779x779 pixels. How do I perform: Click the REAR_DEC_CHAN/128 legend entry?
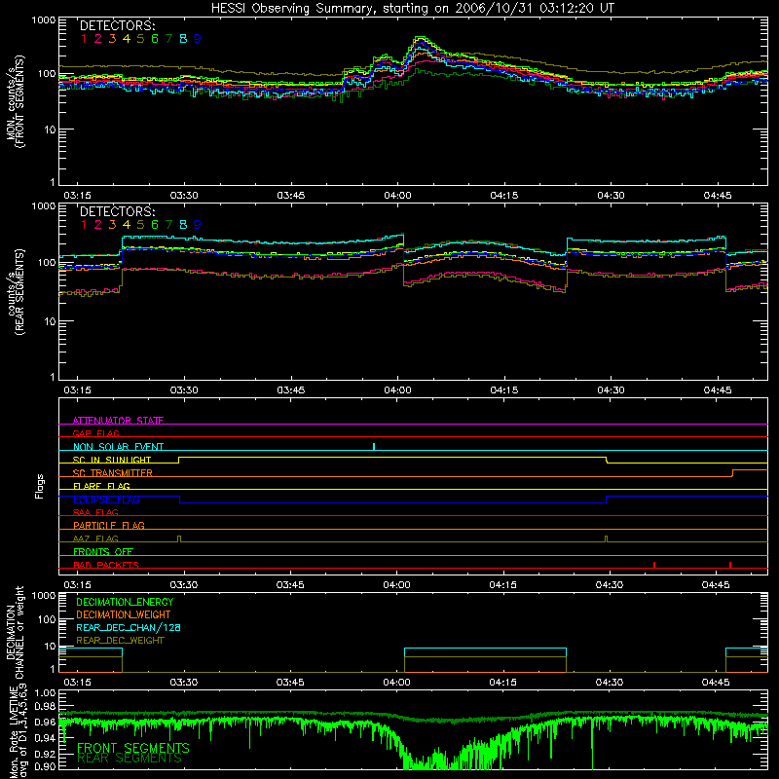coord(129,627)
